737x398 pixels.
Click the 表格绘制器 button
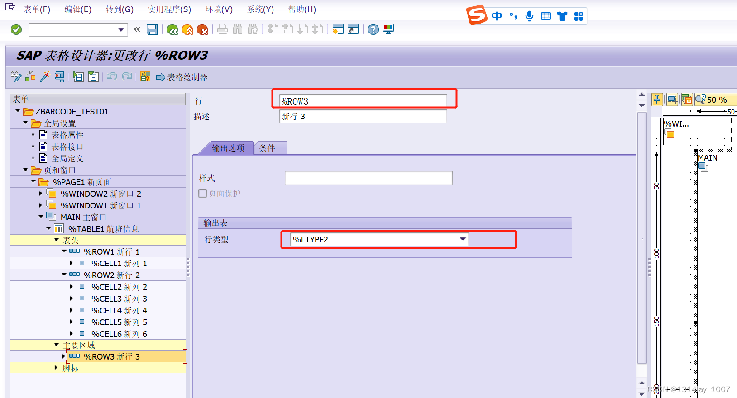pos(182,77)
